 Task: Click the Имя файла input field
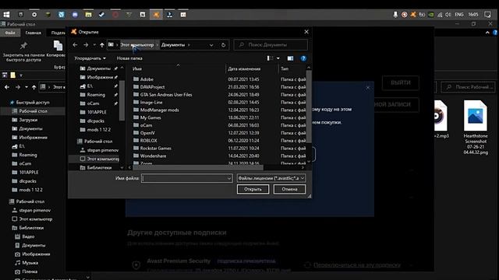coord(184,178)
